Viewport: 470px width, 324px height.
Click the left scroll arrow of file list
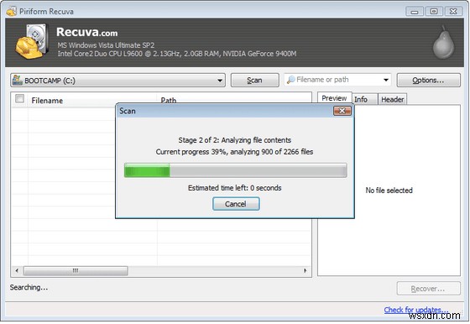pos(17,270)
